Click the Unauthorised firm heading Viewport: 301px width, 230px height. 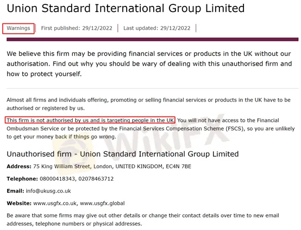(x=122, y=154)
